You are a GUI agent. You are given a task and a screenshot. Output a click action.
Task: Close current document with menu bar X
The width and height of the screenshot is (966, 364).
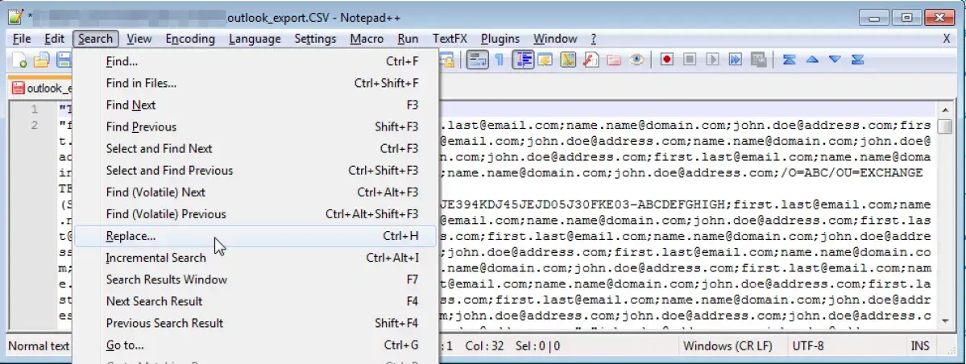coord(947,39)
